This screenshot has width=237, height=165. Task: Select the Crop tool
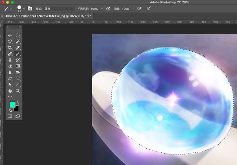[x=10, y=48]
